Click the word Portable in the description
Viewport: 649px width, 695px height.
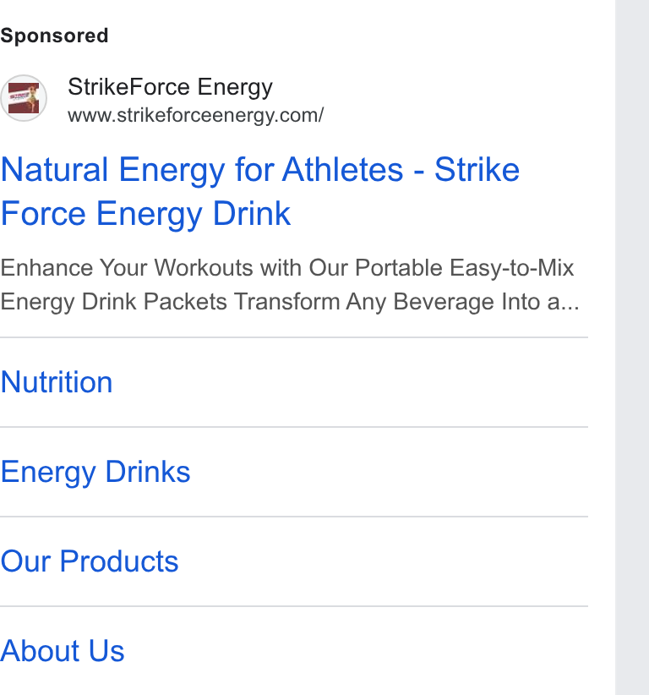(399, 268)
